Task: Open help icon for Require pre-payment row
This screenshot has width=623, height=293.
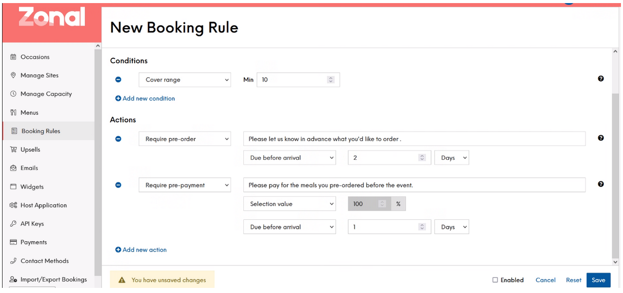Action: pos(600,184)
